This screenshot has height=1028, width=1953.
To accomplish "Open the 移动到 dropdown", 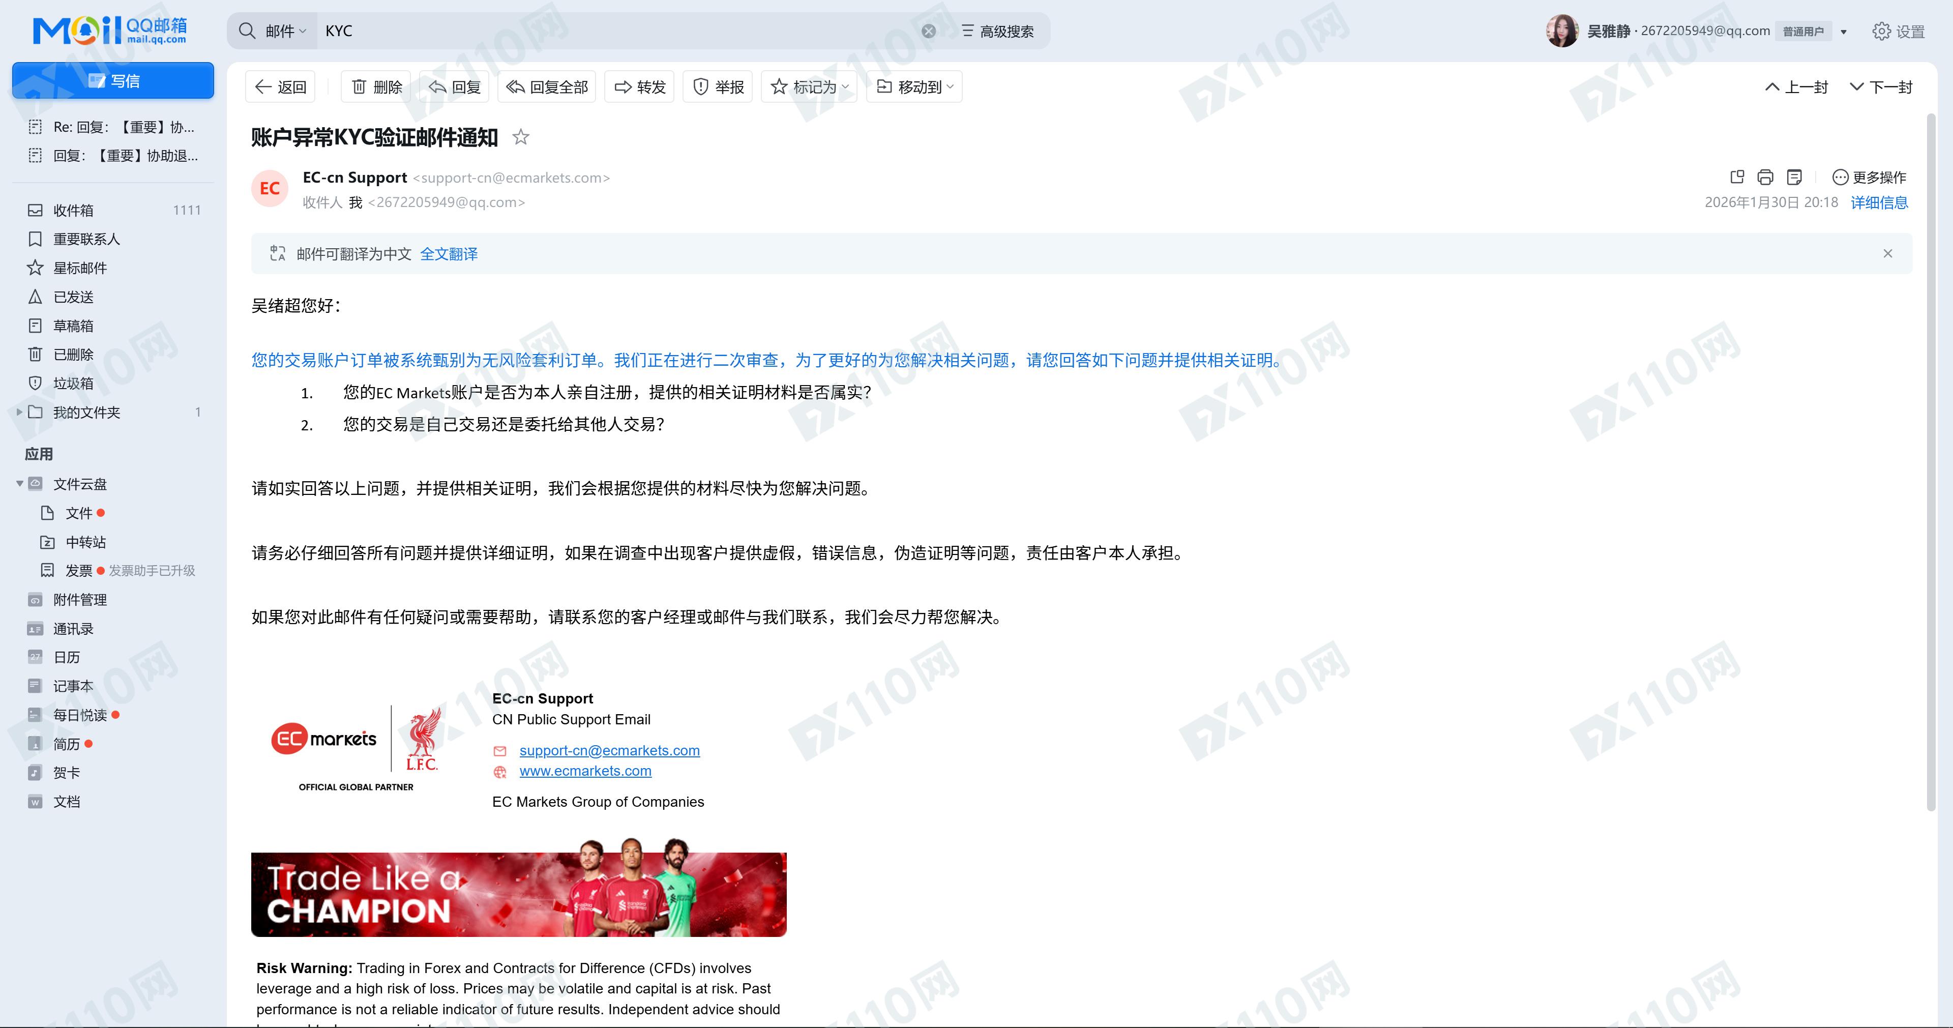I will 914,86.
